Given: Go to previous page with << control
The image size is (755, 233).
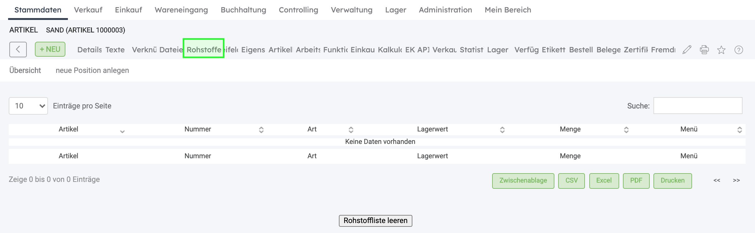Looking at the screenshot, I should click(x=717, y=180).
